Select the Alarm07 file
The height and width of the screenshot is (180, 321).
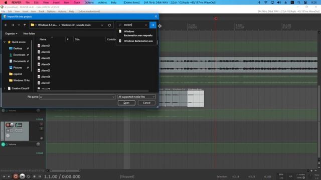pos(44,83)
